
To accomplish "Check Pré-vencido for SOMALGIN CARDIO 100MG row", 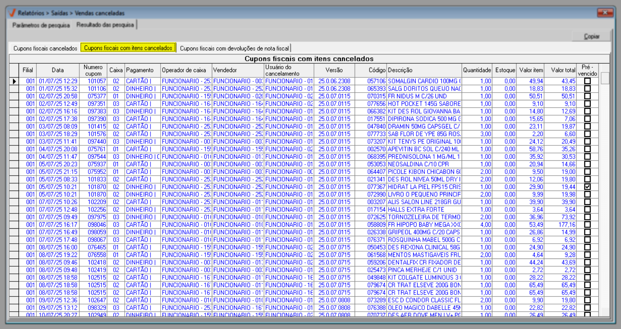I will [x=587, y=81].
